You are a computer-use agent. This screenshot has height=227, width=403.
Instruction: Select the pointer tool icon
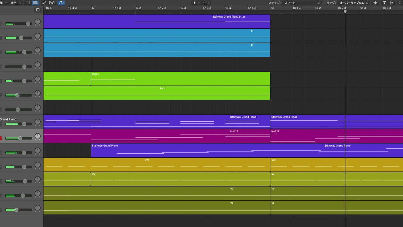[x=195, y=3]
